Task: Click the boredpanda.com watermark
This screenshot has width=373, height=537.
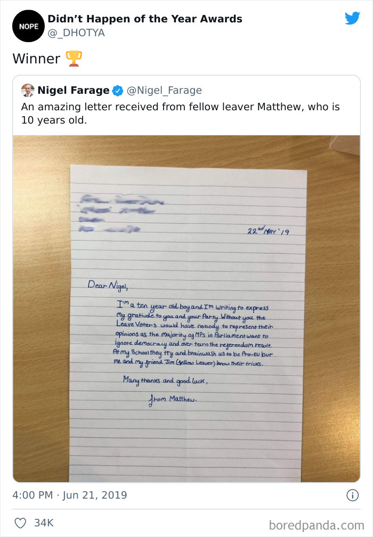Action: coord(317,525)
